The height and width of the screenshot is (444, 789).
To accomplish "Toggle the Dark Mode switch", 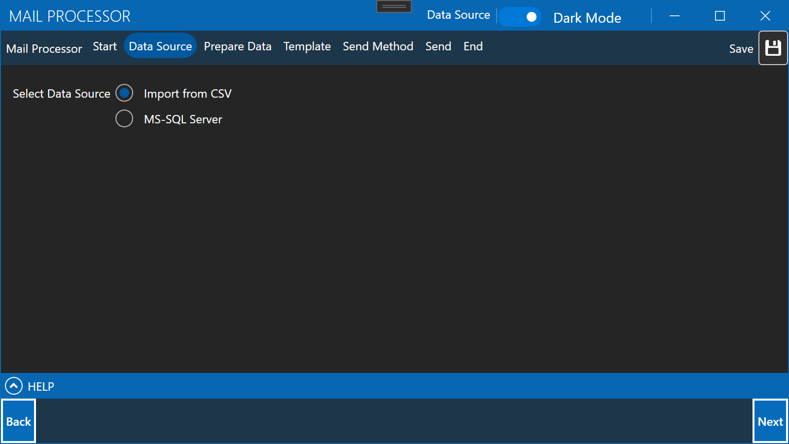I will point(520,17).
